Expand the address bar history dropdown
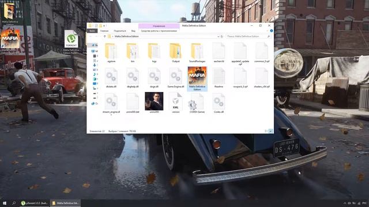369x207 pixels. click(x=218, y=36)
